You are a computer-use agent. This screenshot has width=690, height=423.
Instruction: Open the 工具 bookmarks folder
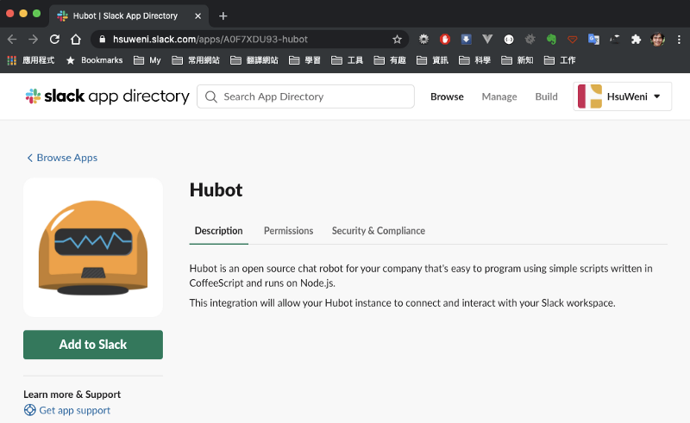[x=348, y=60]
